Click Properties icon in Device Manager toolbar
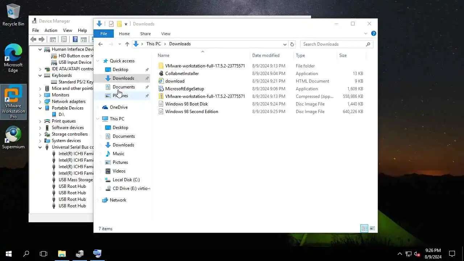Image resolution: width=464 pixels, height=261 pixels. coord(64,39)
